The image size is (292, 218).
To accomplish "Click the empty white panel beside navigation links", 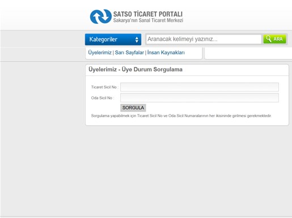I will (248, 53).
